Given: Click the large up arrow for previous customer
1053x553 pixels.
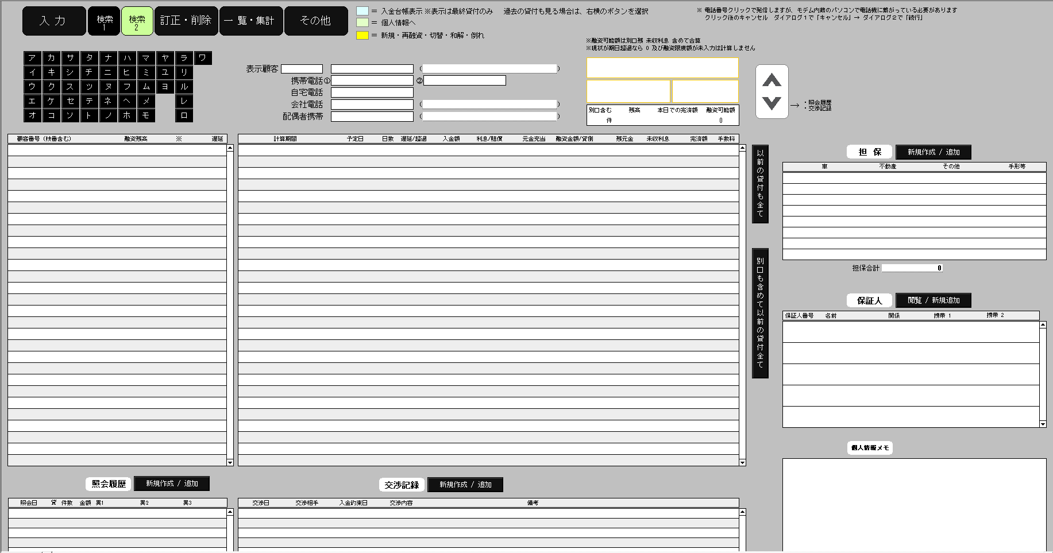Looking at the screenshot, I should [x=772, y=80].
